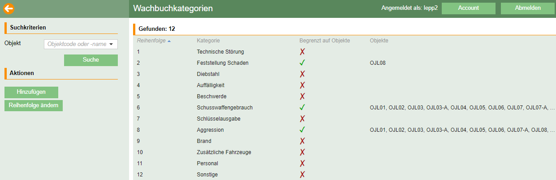
Task: Click red X icon for Brand
Action: point(302,141)
